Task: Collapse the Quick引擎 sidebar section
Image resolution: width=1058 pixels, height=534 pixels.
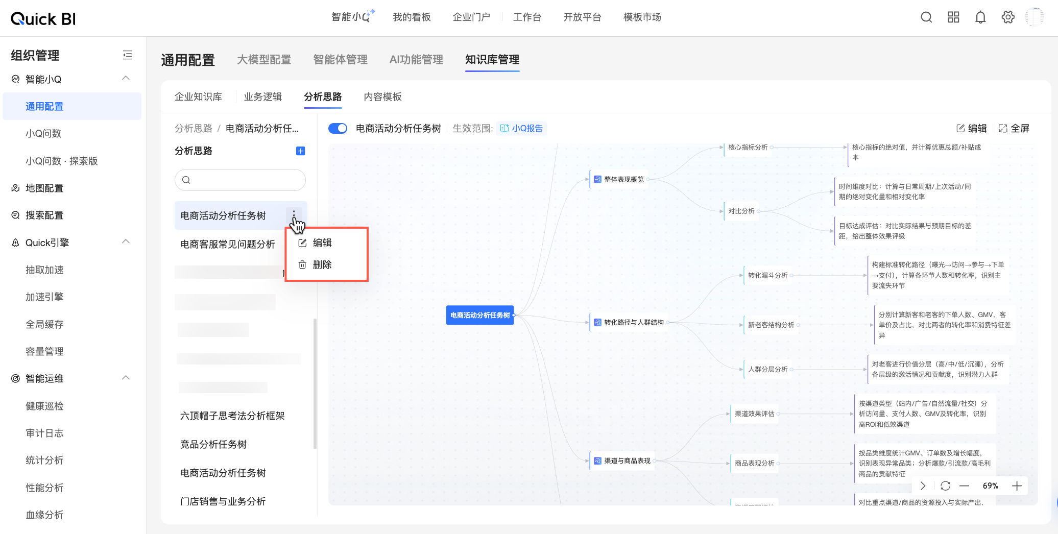Action: point(126,241)
